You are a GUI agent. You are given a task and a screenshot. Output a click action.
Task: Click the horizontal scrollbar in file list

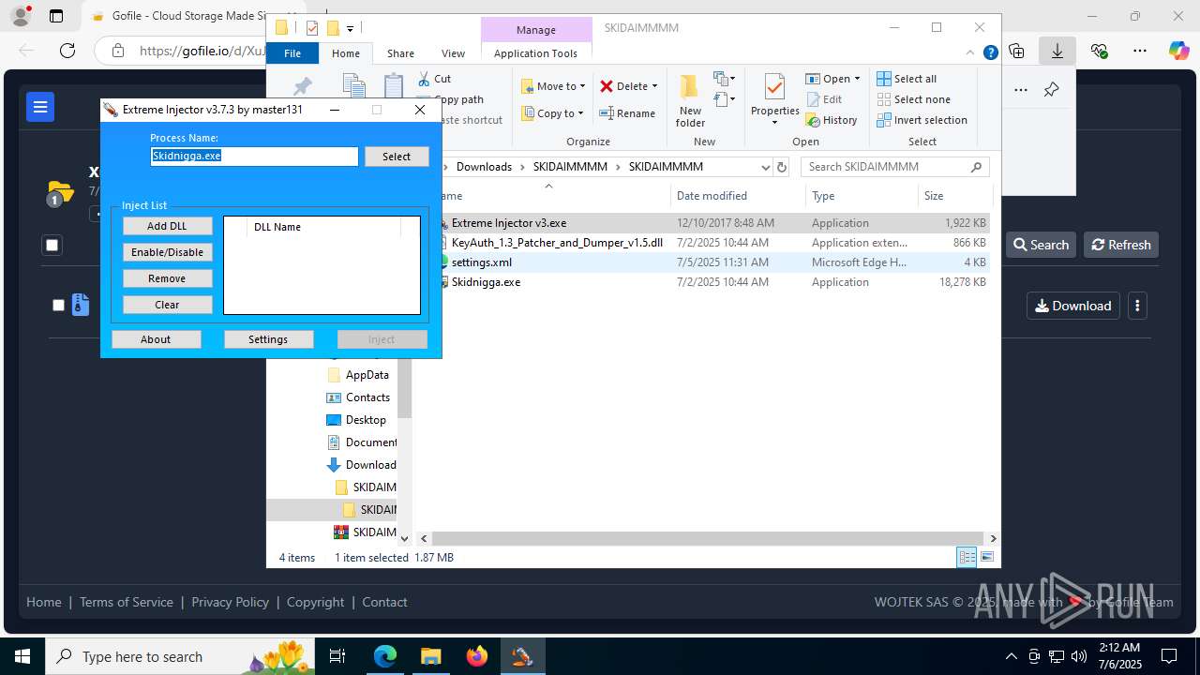(x=708, y=539)
